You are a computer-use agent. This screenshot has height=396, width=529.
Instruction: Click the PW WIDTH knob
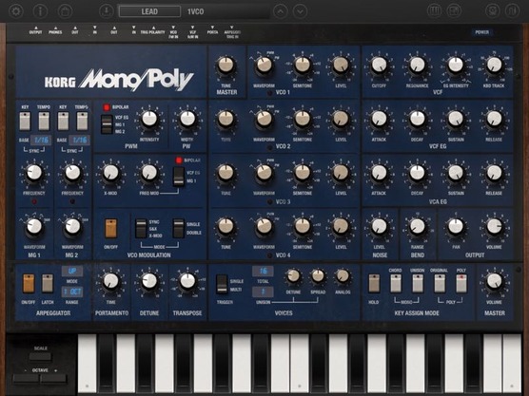coord(187,119)
